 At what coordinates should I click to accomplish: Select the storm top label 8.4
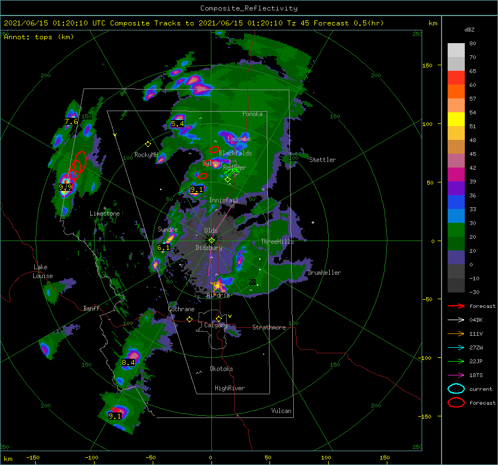point(128,363)
